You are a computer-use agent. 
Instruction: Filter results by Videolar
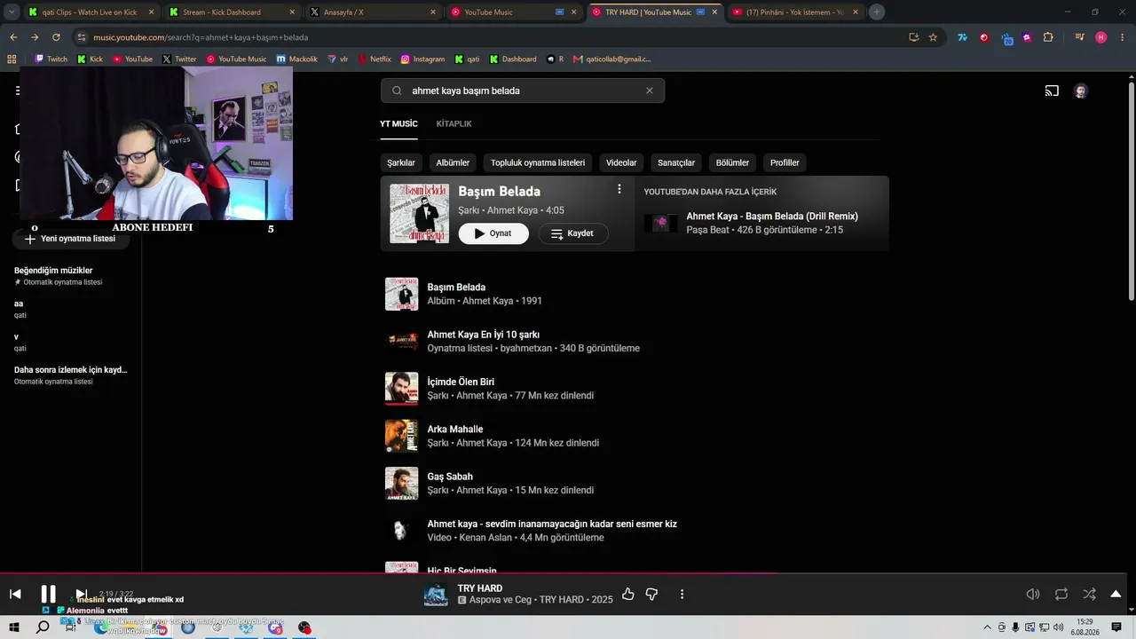[x=621, y=162]
